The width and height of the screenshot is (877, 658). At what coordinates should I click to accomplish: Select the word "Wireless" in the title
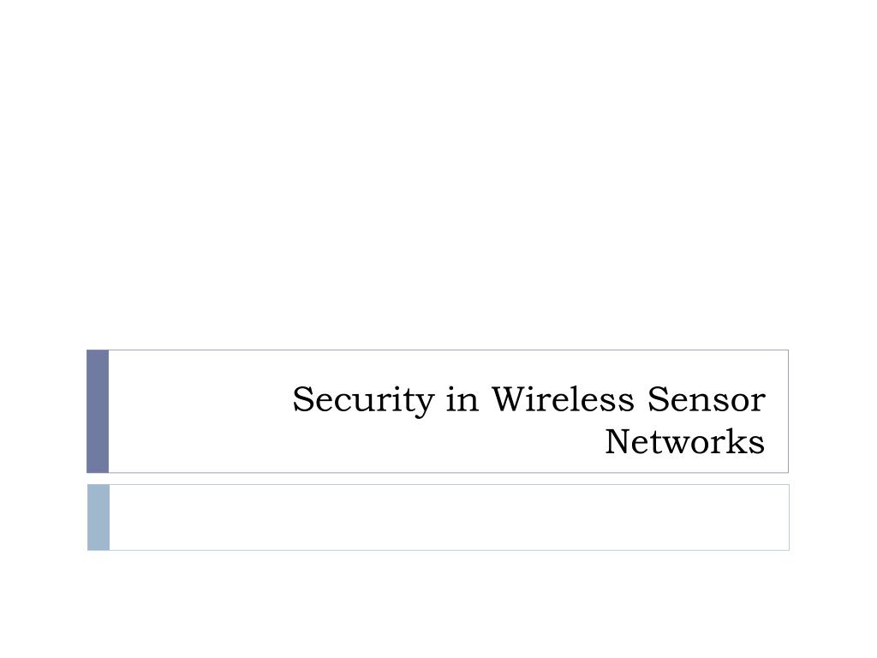click(563, 399)
